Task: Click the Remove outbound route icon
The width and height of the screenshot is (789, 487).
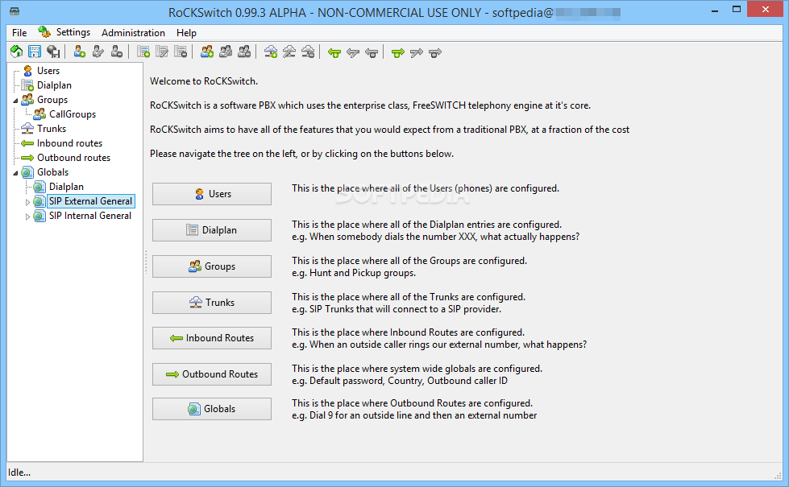Action: [x=435, y=52]
